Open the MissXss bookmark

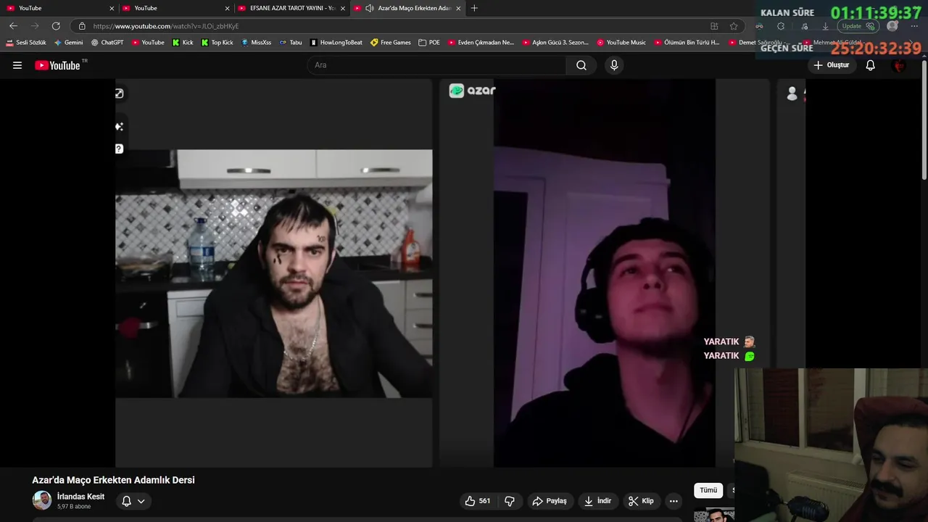coord(257,43)
